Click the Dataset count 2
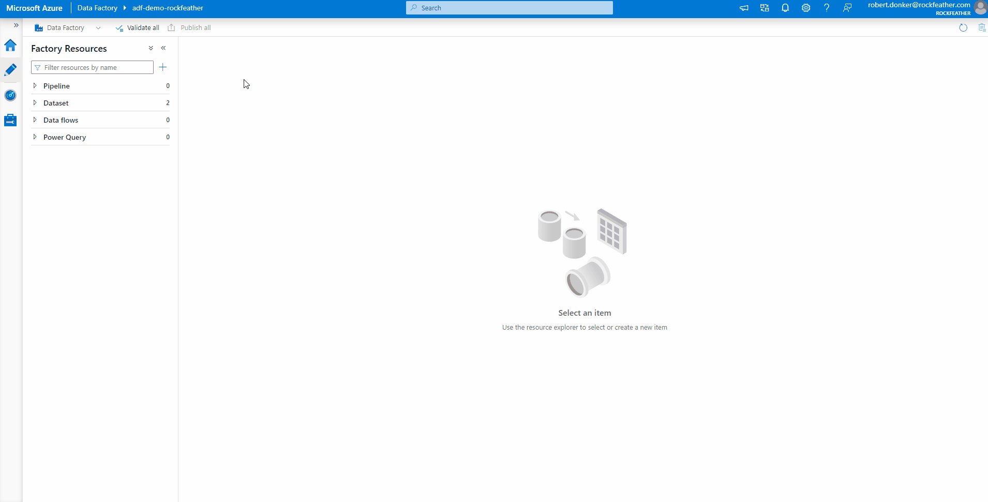The width and height of the screenshot is (988, 502). pyautogui.click(x=168, y=103)
